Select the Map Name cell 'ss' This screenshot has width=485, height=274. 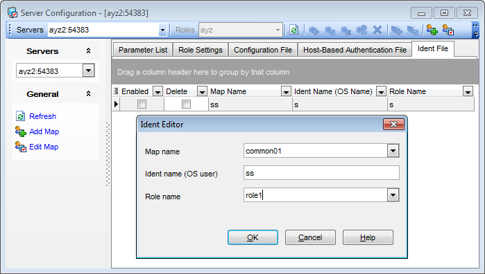250,104
